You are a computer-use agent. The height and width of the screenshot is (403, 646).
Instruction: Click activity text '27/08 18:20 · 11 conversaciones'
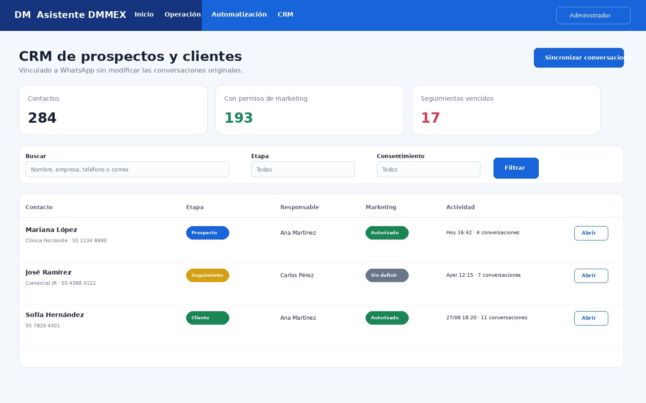[x=487, y=318]
